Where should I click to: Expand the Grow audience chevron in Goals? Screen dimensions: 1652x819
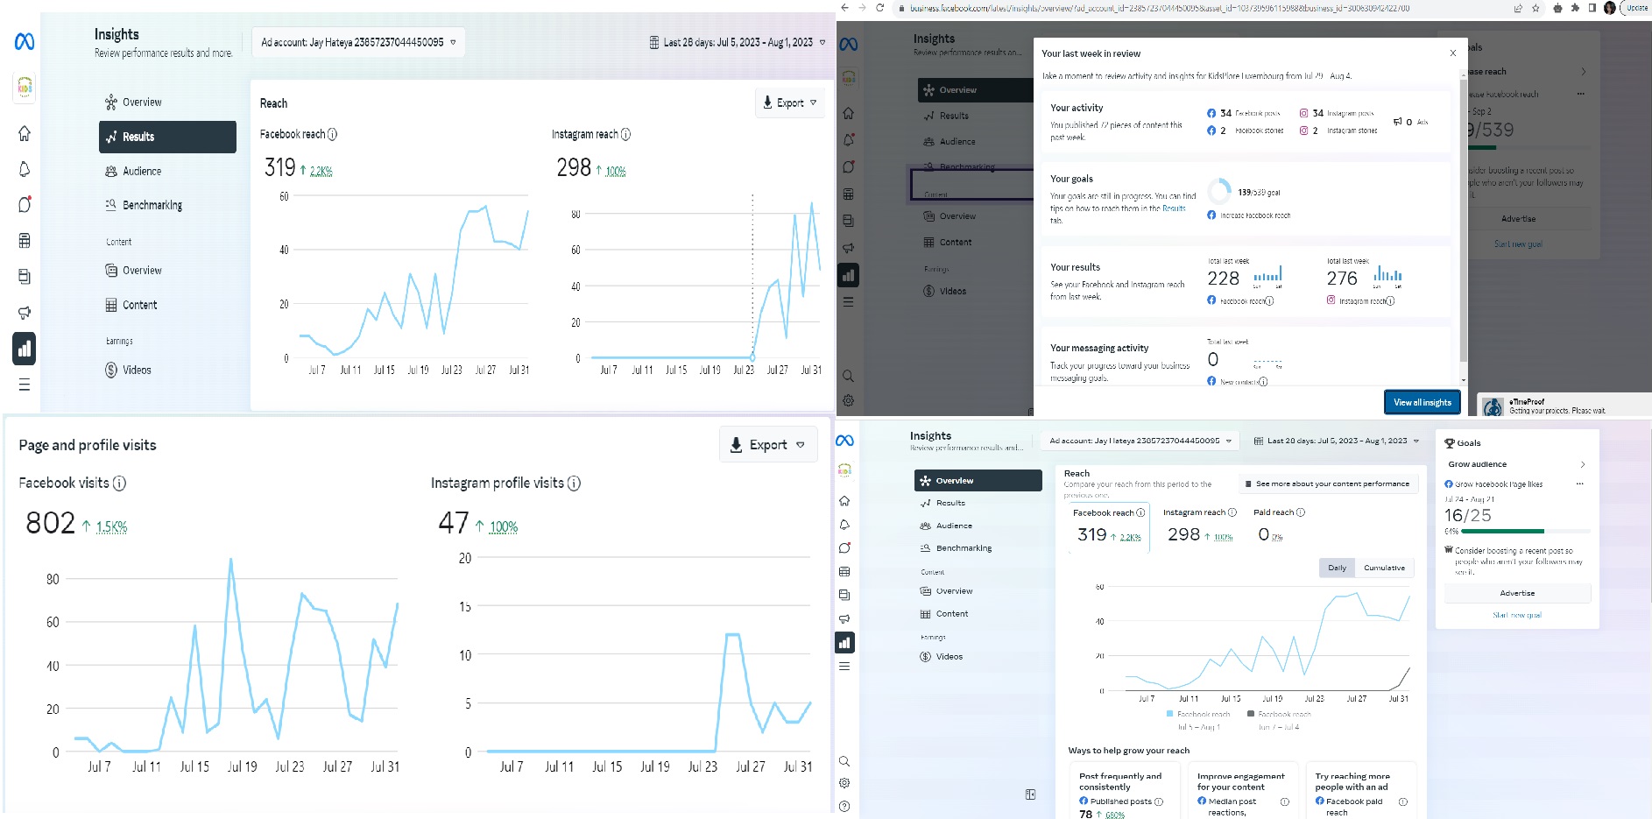coord(1583,464)
